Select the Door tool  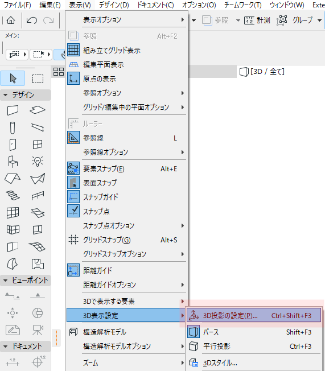click(13, 145)
